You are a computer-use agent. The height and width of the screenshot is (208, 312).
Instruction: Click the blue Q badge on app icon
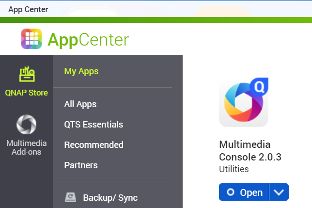point(260,87)
